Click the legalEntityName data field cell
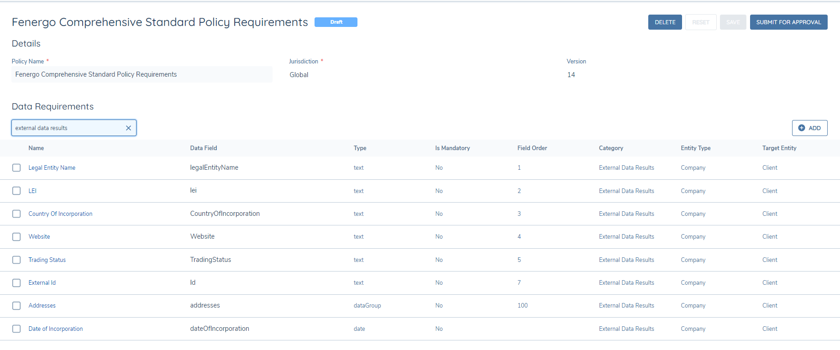Screen dimensions: 840x350 click(214, 167)
